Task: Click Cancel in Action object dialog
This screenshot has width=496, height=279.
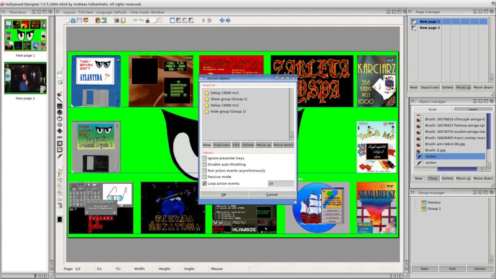Action: point(272,195)
